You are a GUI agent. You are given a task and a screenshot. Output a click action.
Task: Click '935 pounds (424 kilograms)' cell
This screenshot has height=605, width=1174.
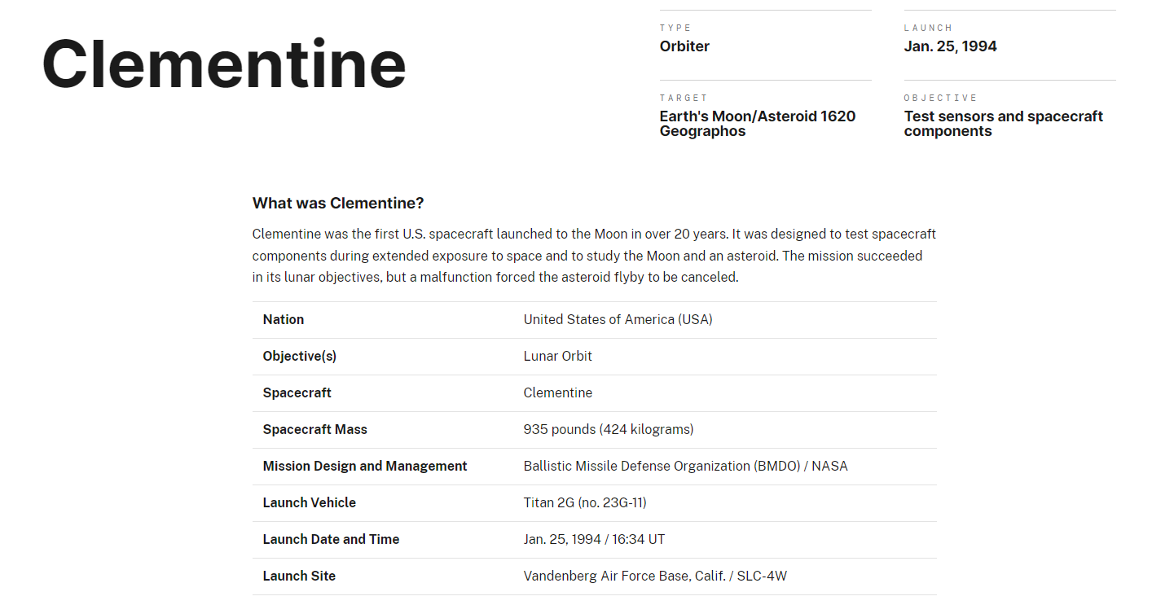609,429
